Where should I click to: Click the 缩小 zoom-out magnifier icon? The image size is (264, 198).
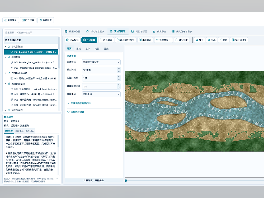click(x=212, y=40)
